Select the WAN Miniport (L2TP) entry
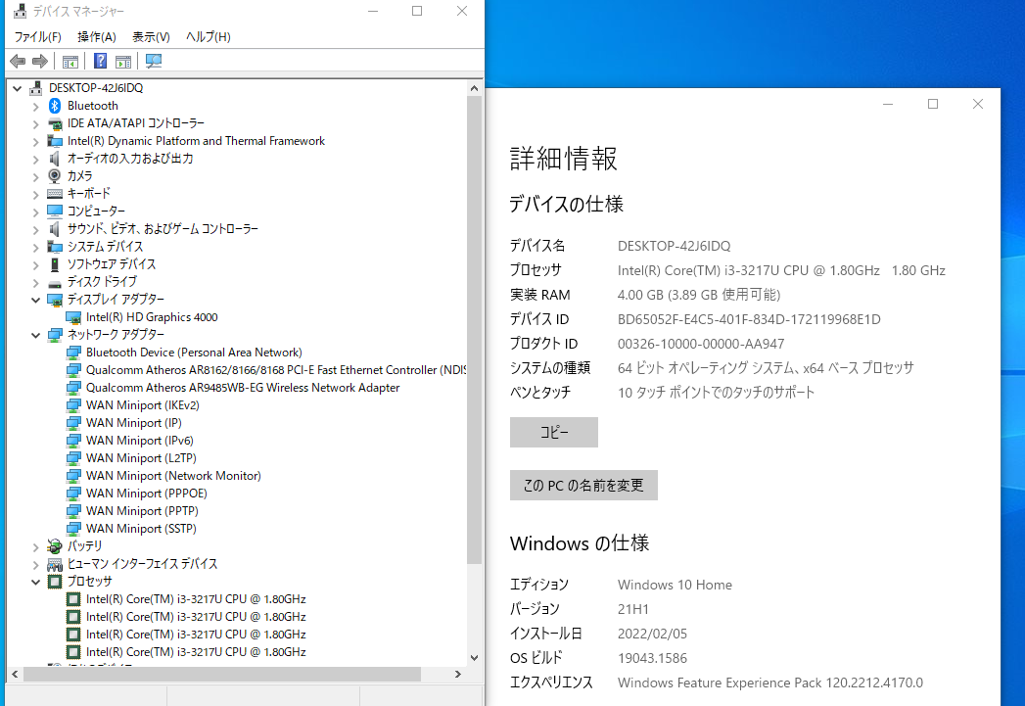The height and width of the screenshot is (706, 1025). point(141,458)
